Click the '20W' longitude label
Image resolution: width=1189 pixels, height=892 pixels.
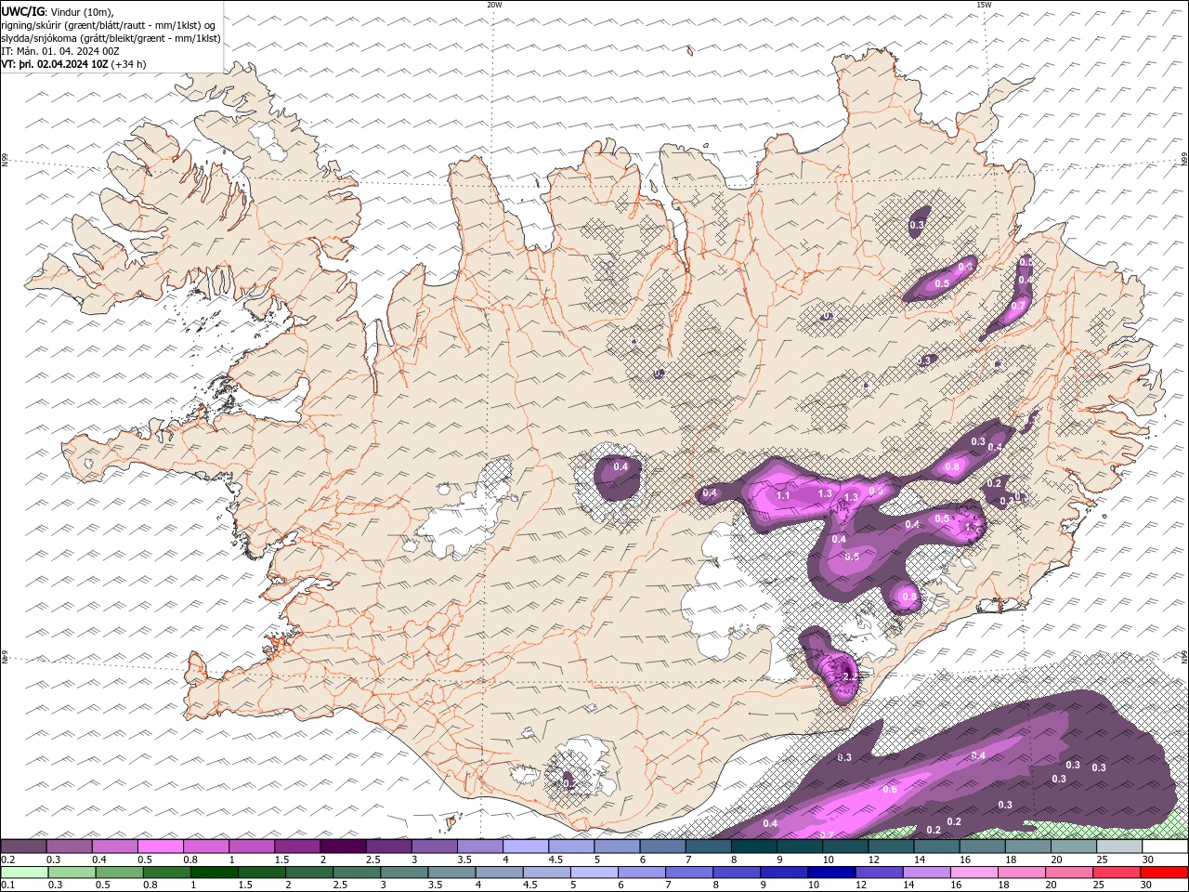pyautogui.click(x=494, y=5)
